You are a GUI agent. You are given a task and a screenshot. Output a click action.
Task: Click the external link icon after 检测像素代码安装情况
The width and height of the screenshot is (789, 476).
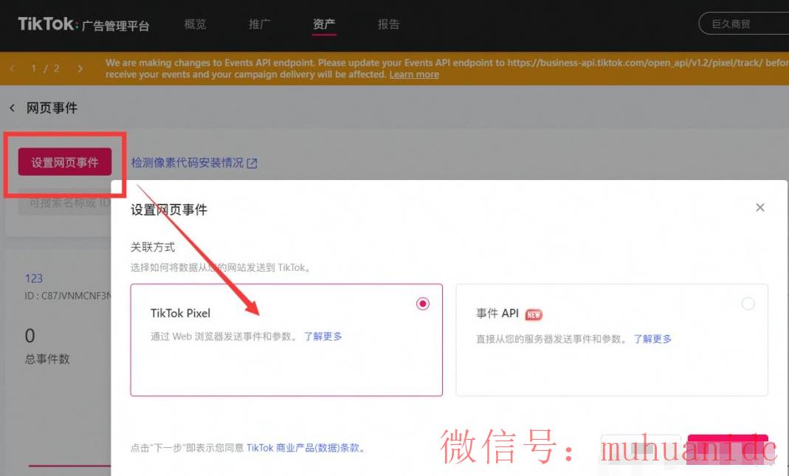pos(252,163)
